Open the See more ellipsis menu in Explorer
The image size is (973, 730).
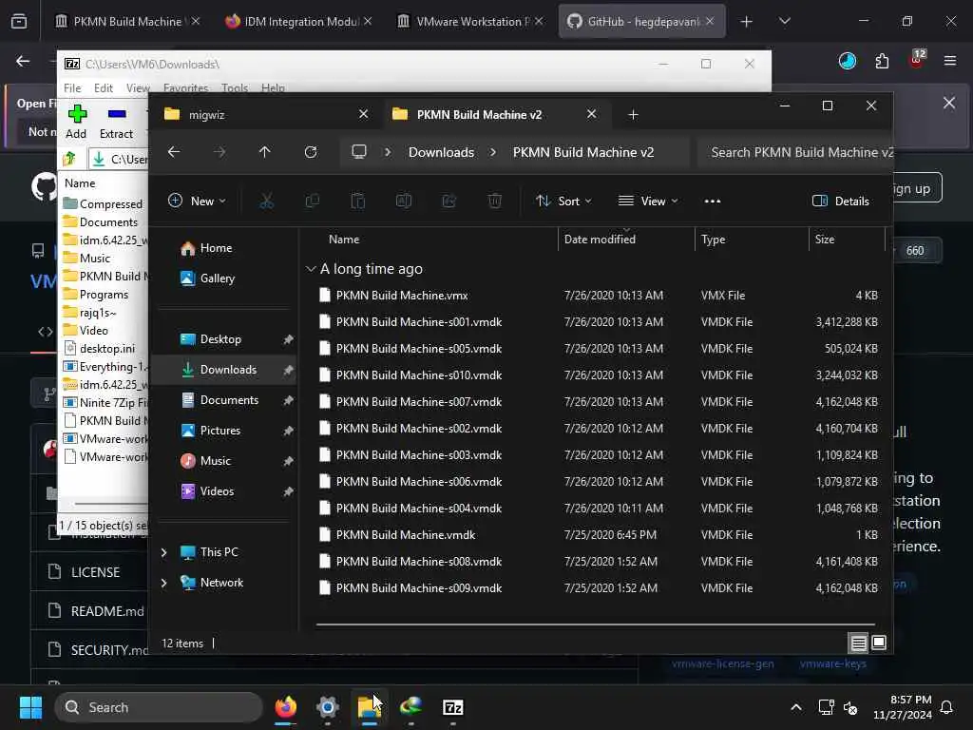[x=713, y=202]
